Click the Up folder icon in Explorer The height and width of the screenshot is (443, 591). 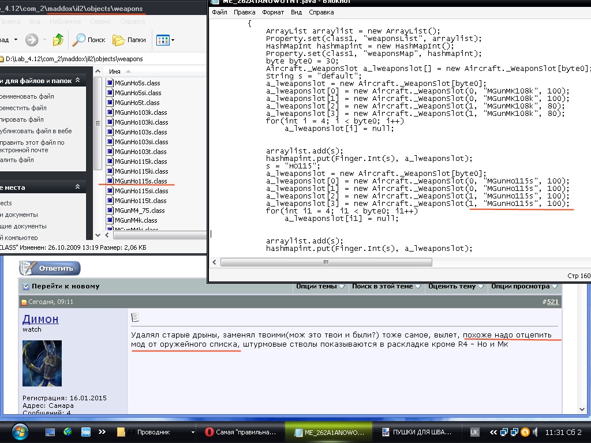point(58,40)
